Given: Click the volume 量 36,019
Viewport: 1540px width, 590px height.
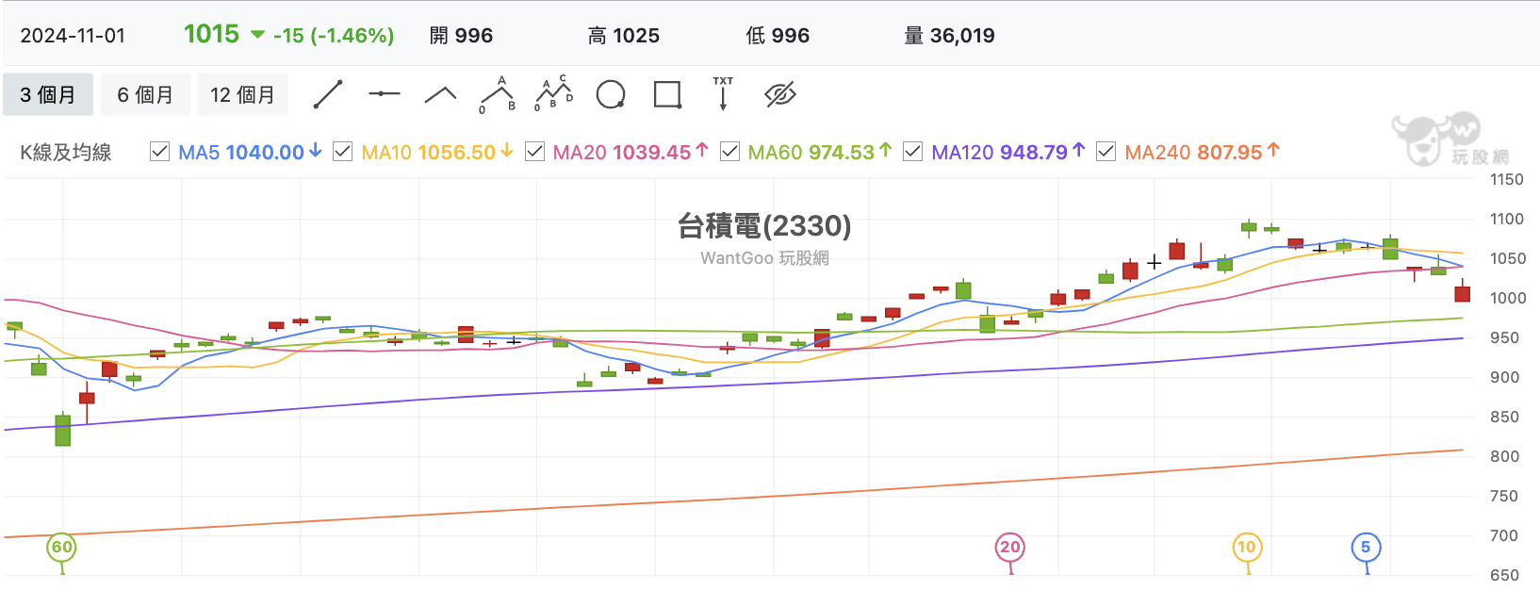Looking at the screenshot, I should 949,36.
